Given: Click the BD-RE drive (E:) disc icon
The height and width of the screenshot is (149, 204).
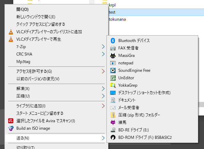Looking at the screenshot, I should click(x=113, y=130).
